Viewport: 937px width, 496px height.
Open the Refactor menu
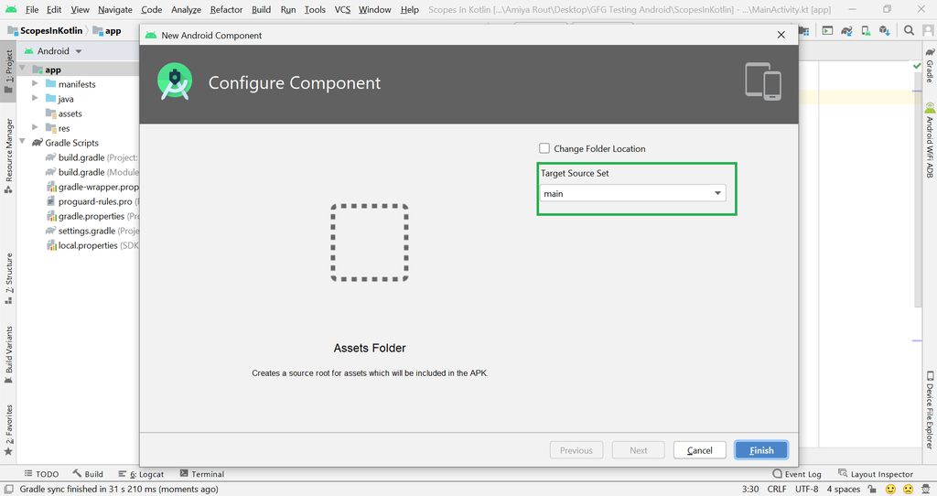226,9
